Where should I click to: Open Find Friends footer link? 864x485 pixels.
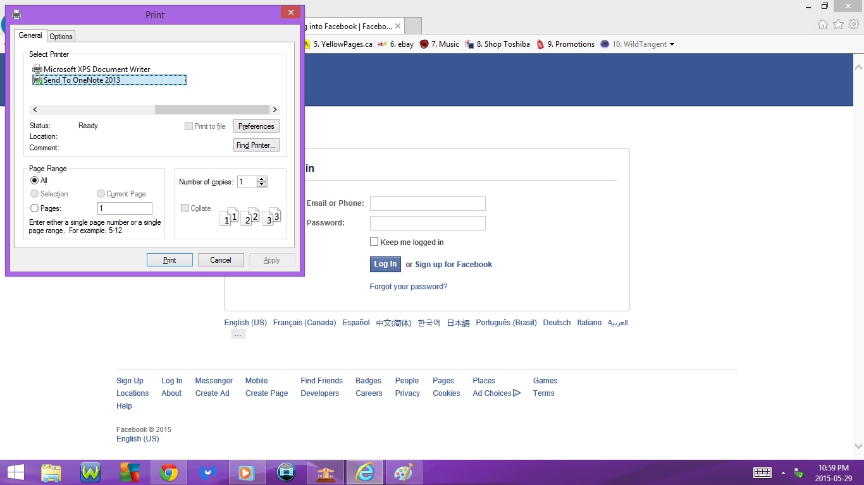tap(321, 381)
